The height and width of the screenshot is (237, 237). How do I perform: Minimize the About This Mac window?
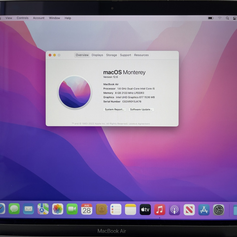coord(55,55)
